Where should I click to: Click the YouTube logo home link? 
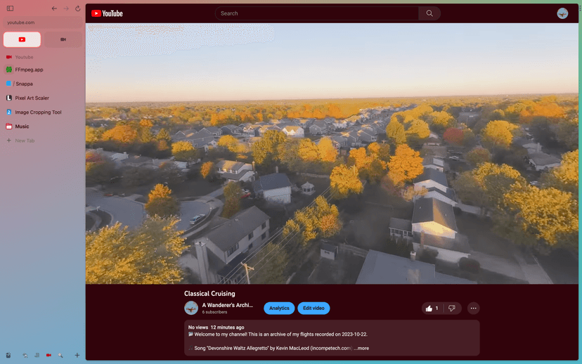click(x=107, y=13)
